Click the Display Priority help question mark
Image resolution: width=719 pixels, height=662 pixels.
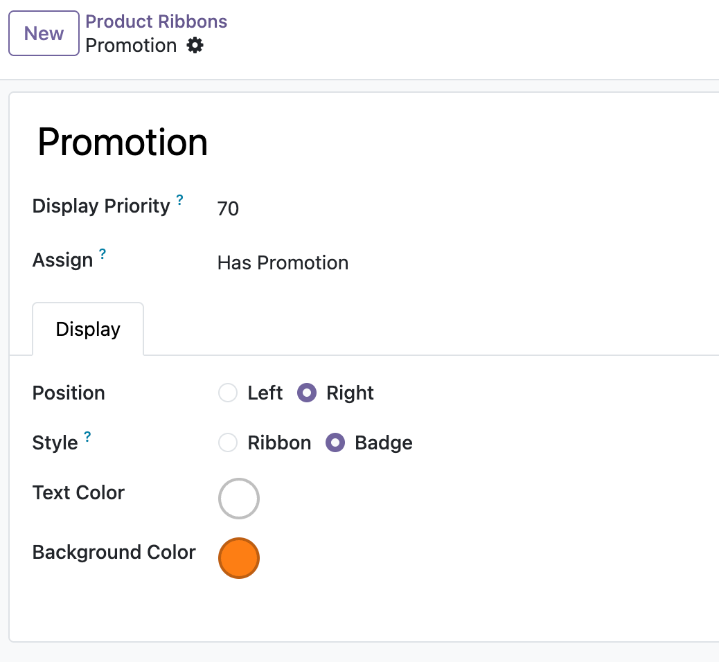click(180, 200)
